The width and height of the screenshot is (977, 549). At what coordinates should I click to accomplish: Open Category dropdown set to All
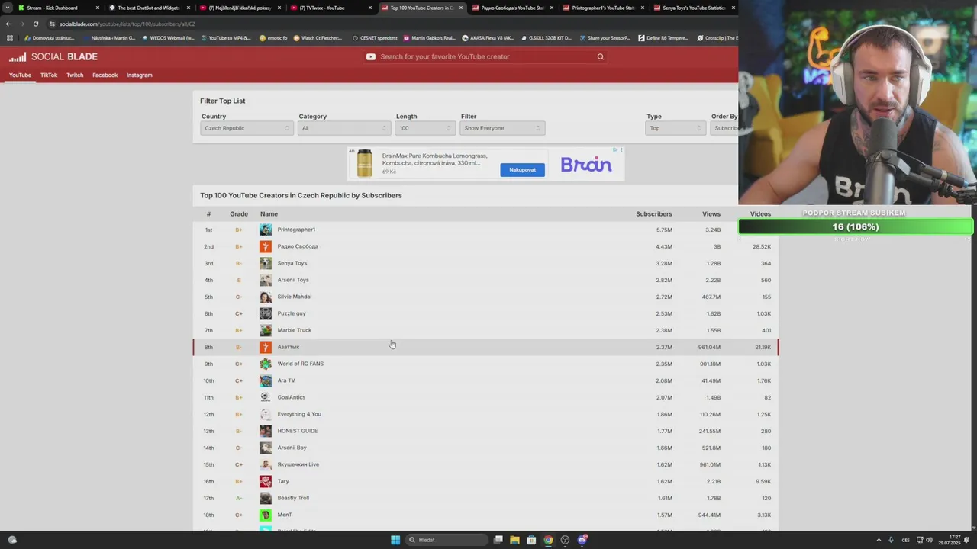click(344, 128)
